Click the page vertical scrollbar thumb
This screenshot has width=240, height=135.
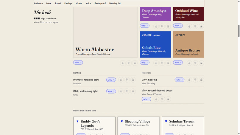pyautogui.click(x=239, y=31)
